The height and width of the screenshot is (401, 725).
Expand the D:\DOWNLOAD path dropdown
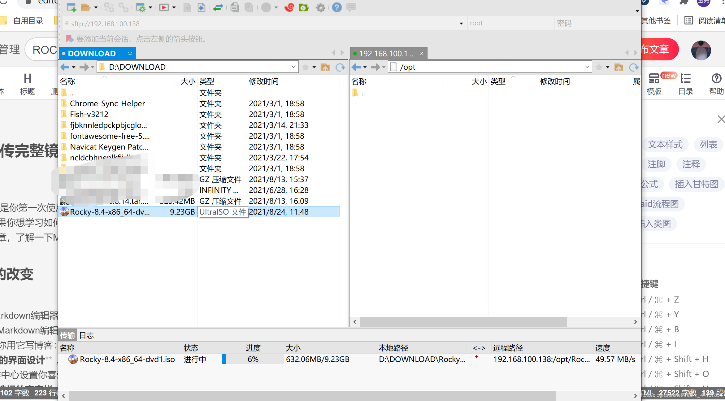(x=293, y=67)
